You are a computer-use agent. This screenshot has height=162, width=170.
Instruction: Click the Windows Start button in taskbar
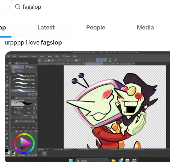pos(71,160)
